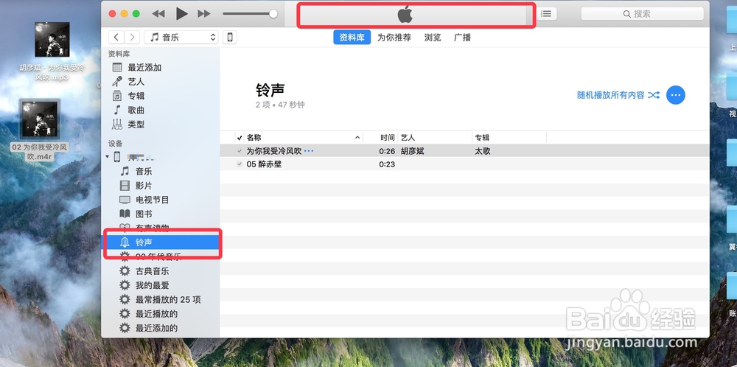Open the 音乐 media type dropdown

click(181, 37)
